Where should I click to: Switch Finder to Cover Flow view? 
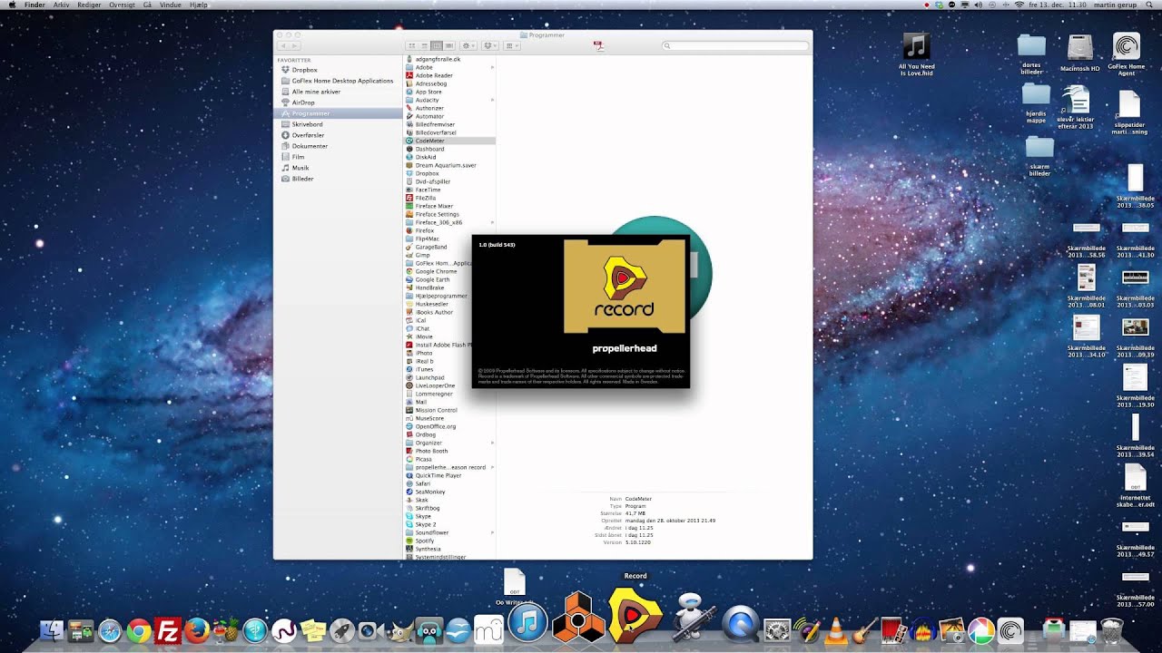(448, 45)
